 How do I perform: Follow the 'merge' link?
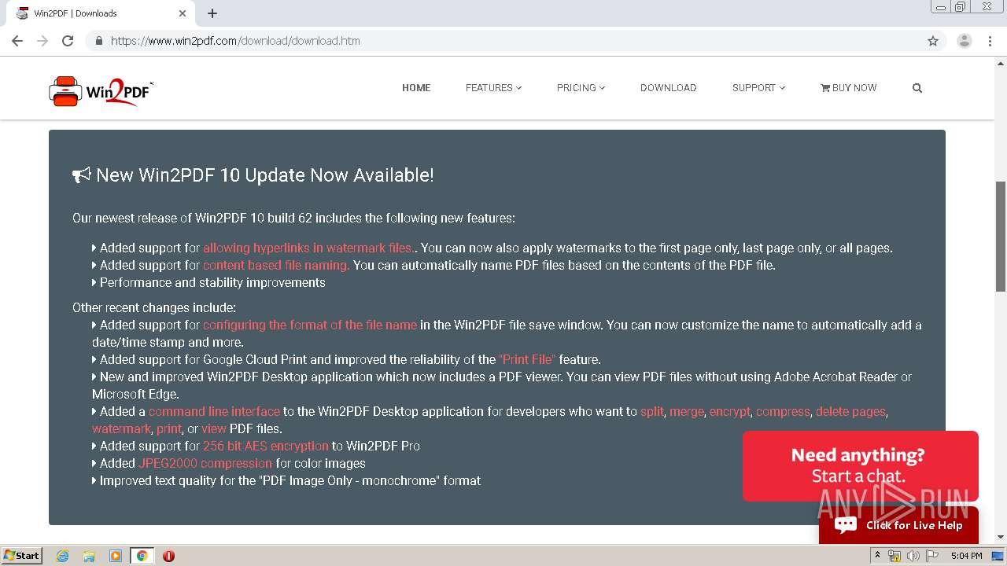[x=687, y=411]
